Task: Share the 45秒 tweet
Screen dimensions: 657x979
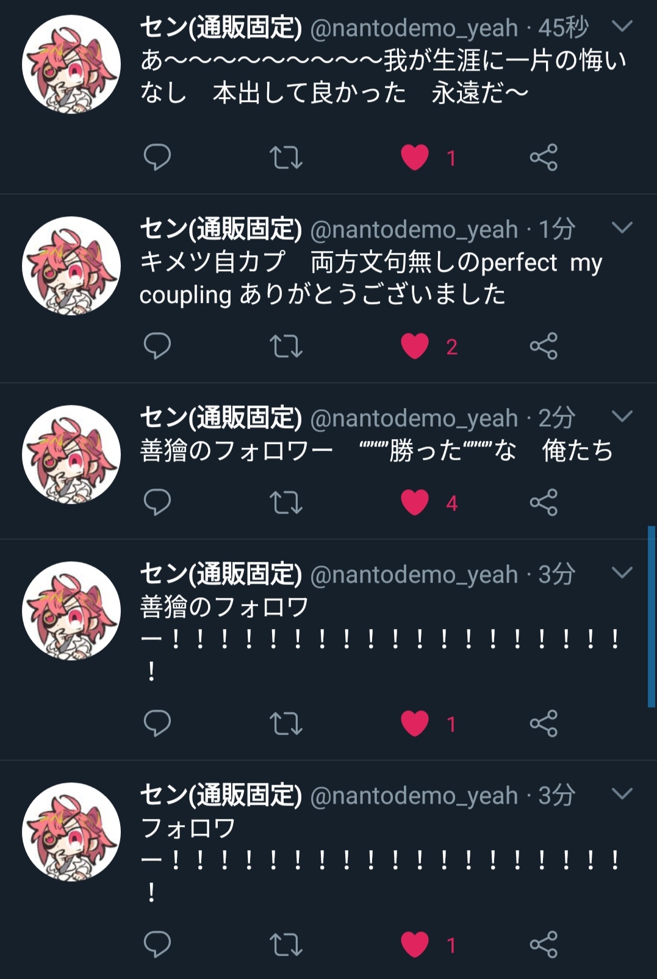Action: [544, 157]
